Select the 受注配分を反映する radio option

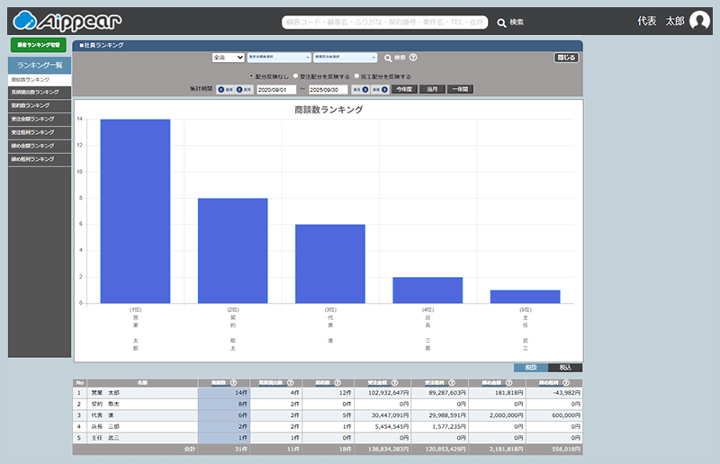294,76
